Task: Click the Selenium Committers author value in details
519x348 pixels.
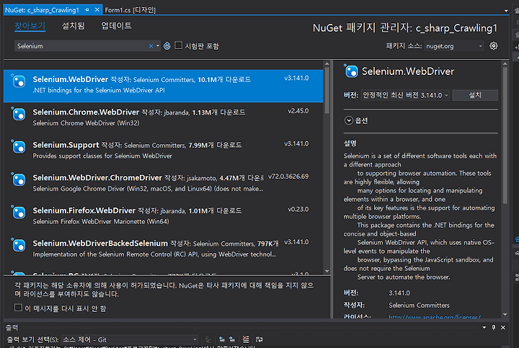Action: click(x=419, y=305)
